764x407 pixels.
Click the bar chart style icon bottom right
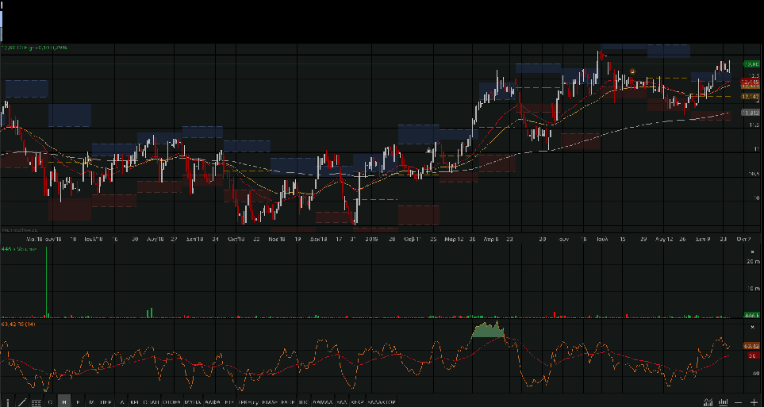tap(724, 402)
